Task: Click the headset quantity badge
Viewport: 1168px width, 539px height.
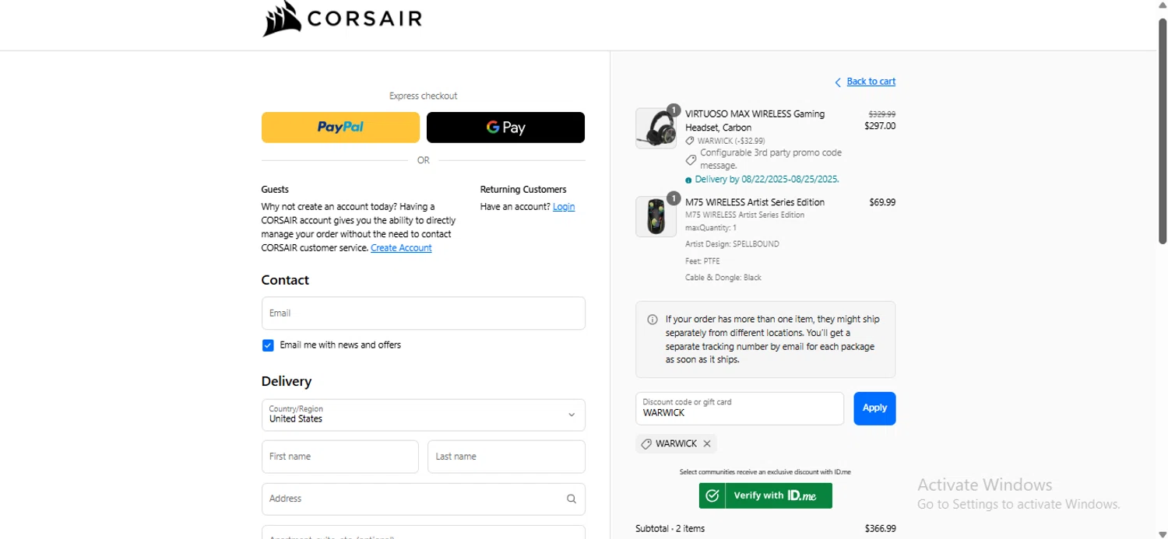Action: point(674,110)
